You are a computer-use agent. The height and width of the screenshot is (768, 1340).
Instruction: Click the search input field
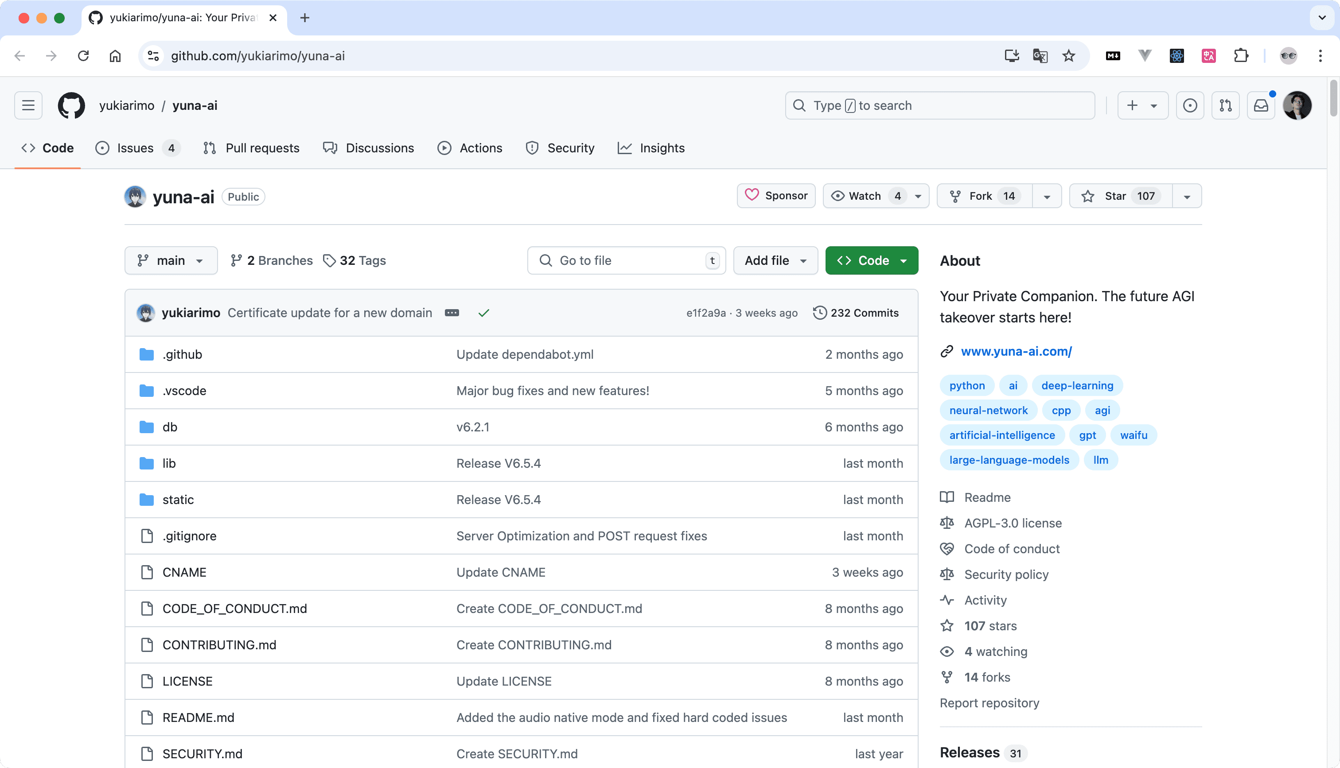pyautogui.click(x=940, y=105)
